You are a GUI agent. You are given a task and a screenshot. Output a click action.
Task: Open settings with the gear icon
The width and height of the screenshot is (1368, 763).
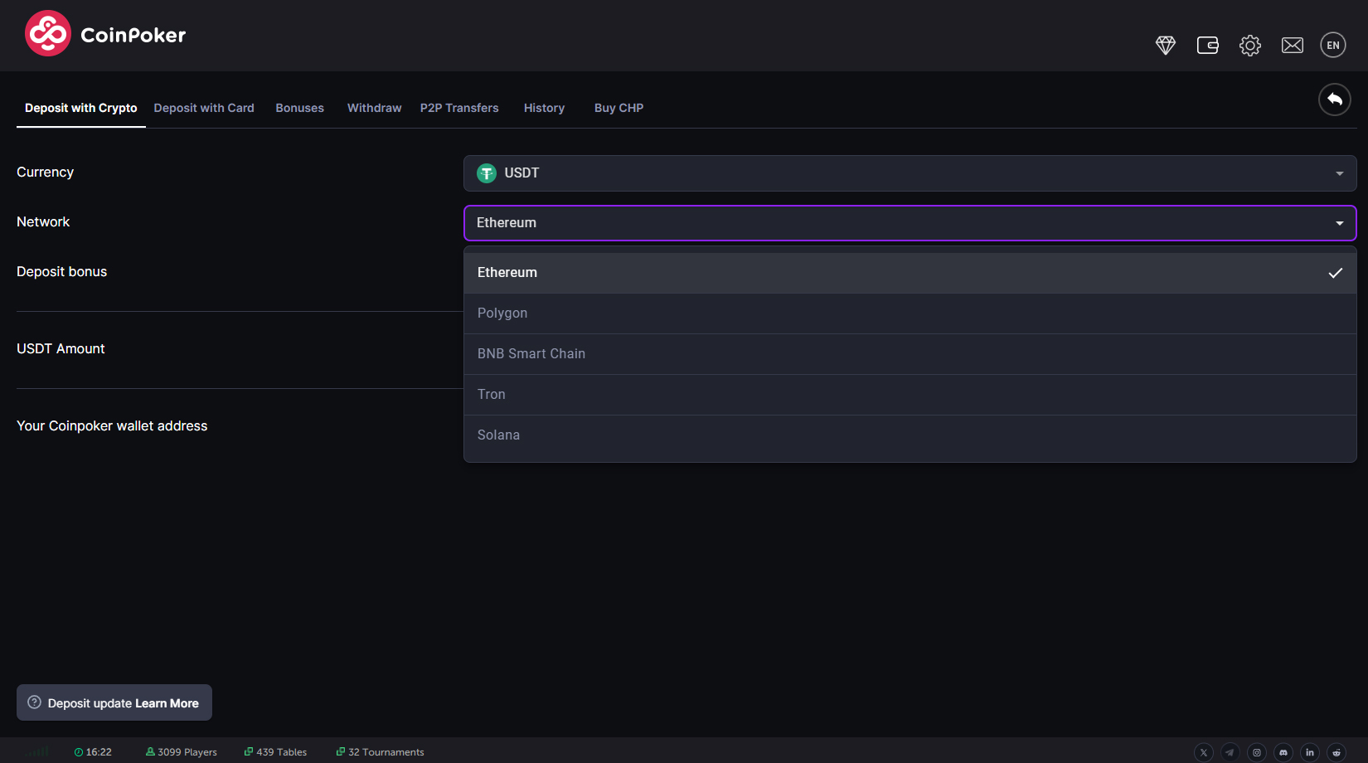(1249, 46)
